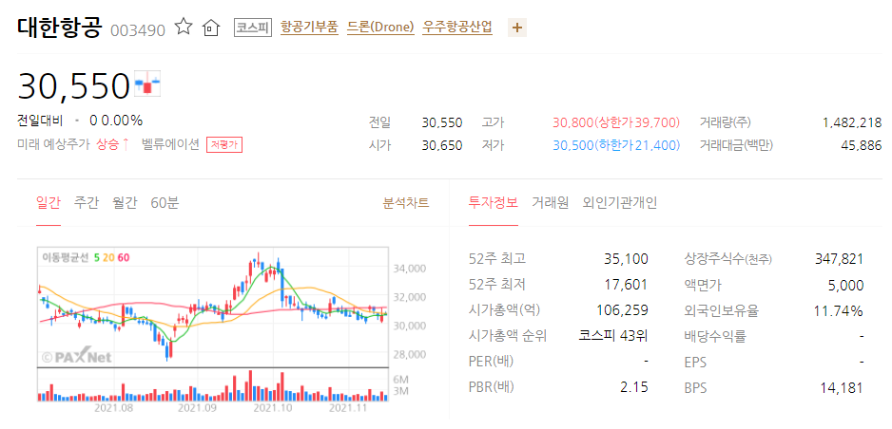
Task: Switch to the 외인기관개인 tab
Action: [x=620, y=202]
